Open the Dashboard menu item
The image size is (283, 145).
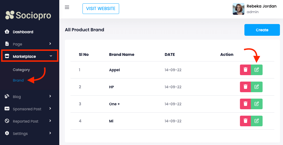coord(23,32)
